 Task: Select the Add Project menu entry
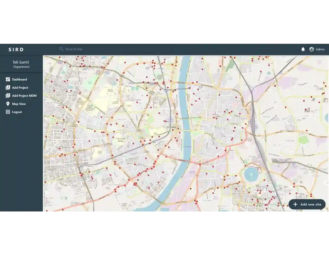tap(20, 88)
